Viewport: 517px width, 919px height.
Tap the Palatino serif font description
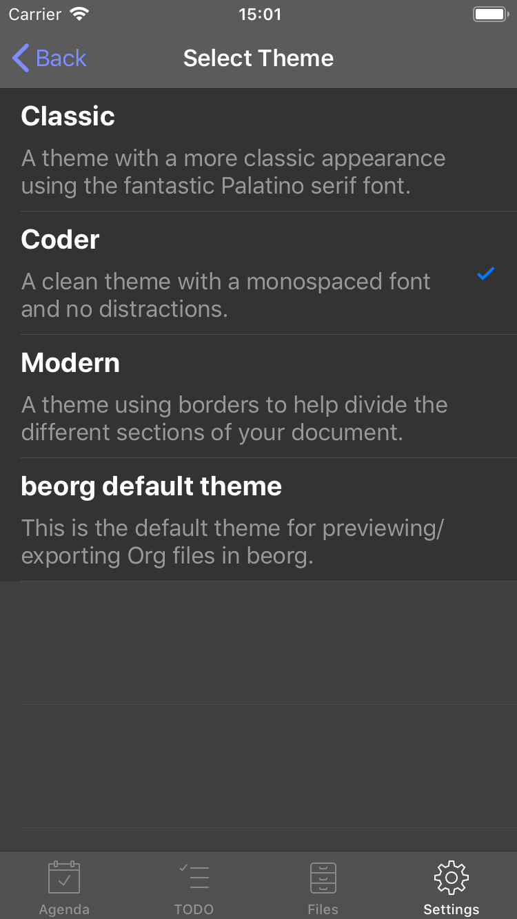coord(233,172)
